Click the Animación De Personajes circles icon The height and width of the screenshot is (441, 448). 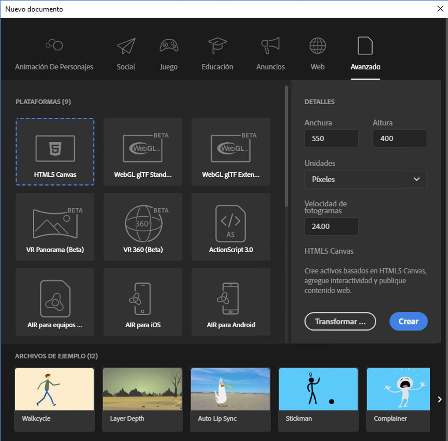coord(54,45)
